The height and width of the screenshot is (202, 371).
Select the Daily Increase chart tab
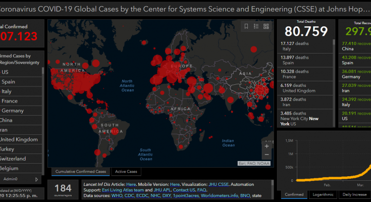point(354,194)
